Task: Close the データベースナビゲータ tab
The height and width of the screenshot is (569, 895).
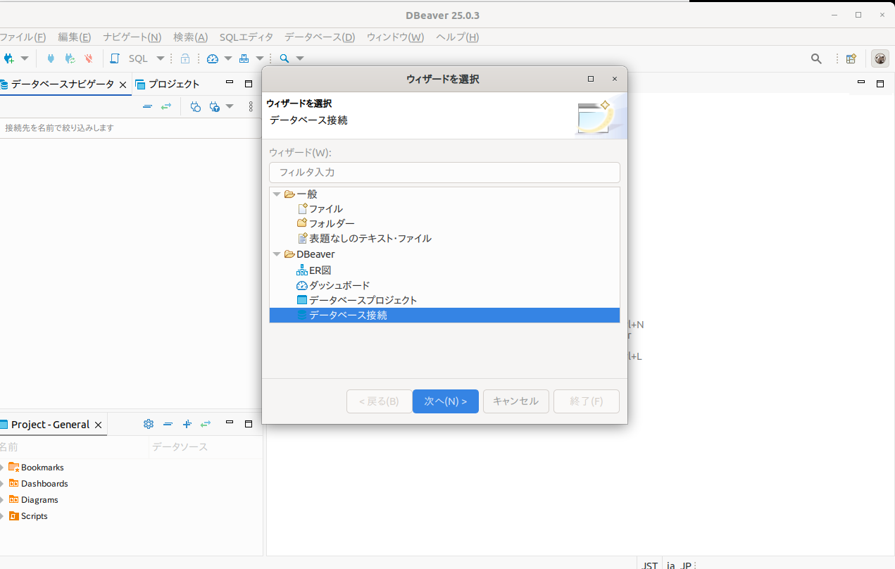Action: tap(123, 85)
